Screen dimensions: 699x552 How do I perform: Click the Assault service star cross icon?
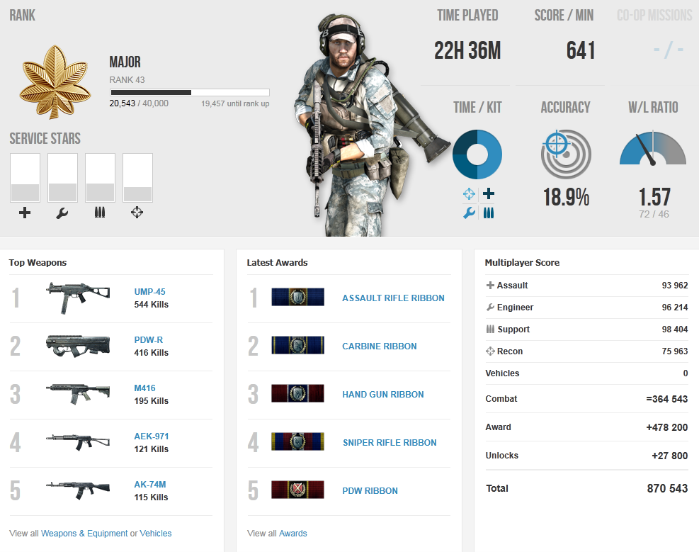tap(25, 213)
